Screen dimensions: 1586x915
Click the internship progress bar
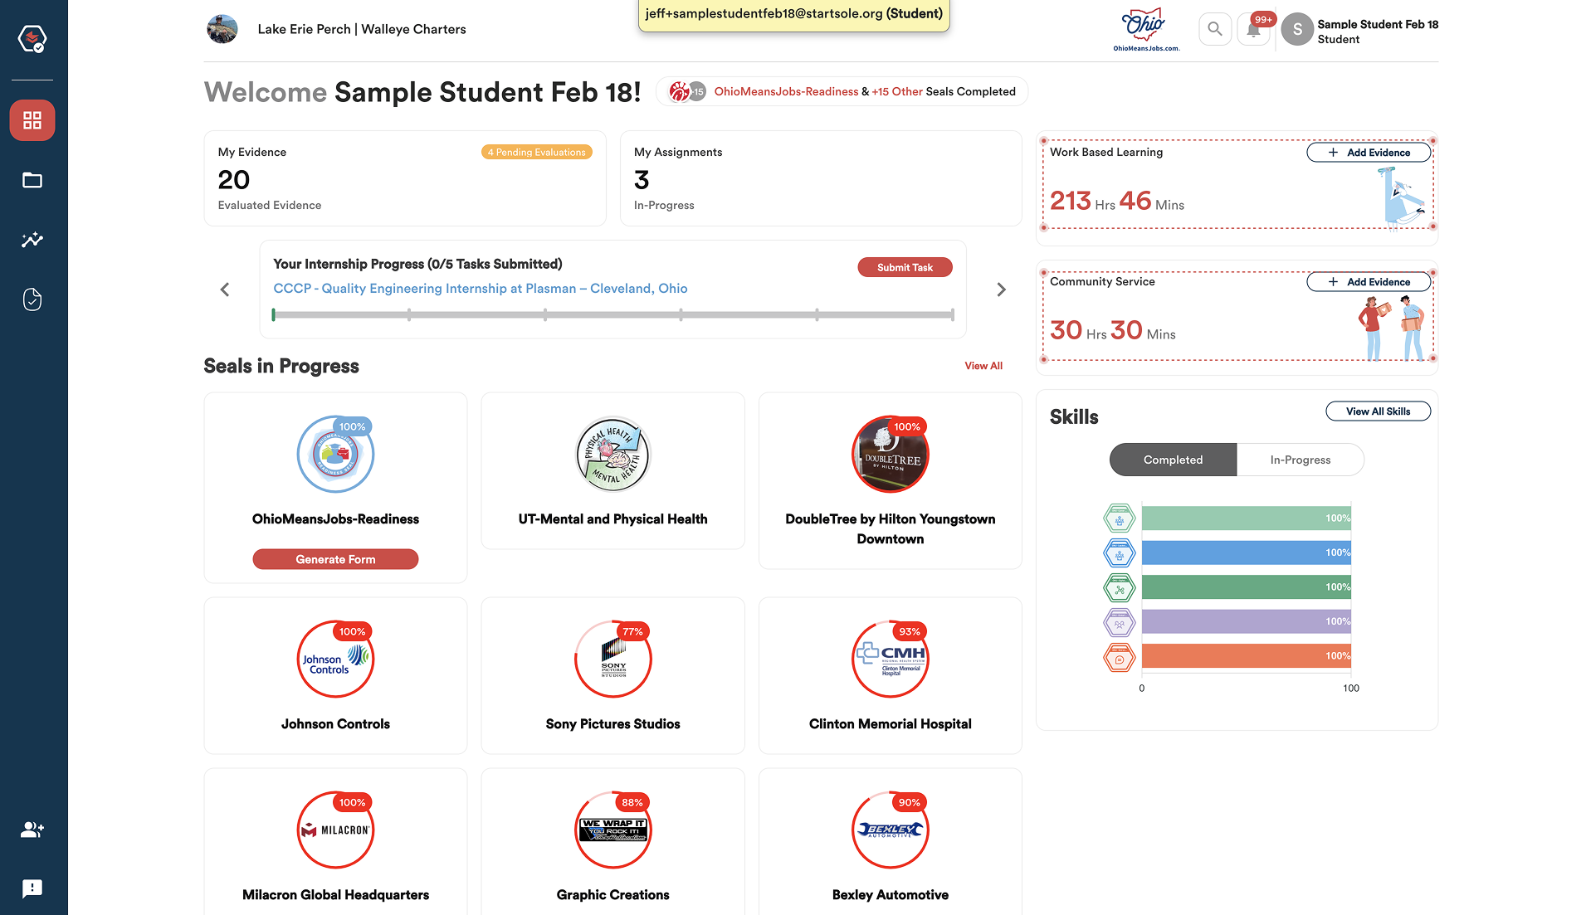point(613,315)
